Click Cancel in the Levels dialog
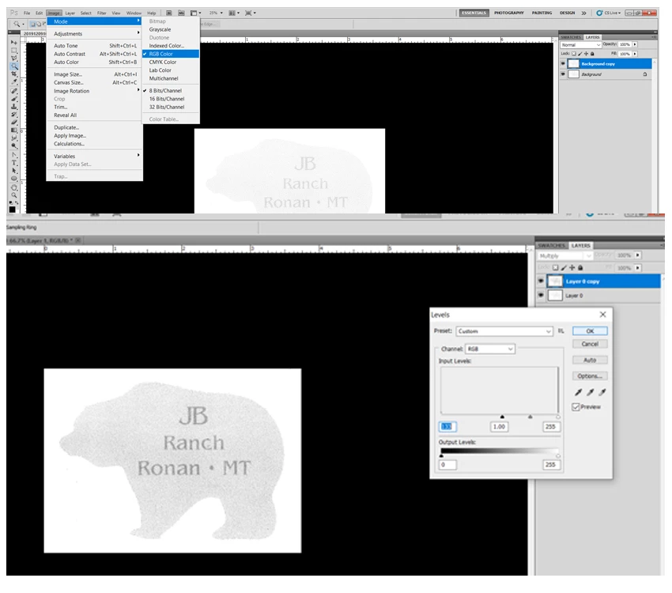This screenshot has width=672, height=593. pos(590,344)
